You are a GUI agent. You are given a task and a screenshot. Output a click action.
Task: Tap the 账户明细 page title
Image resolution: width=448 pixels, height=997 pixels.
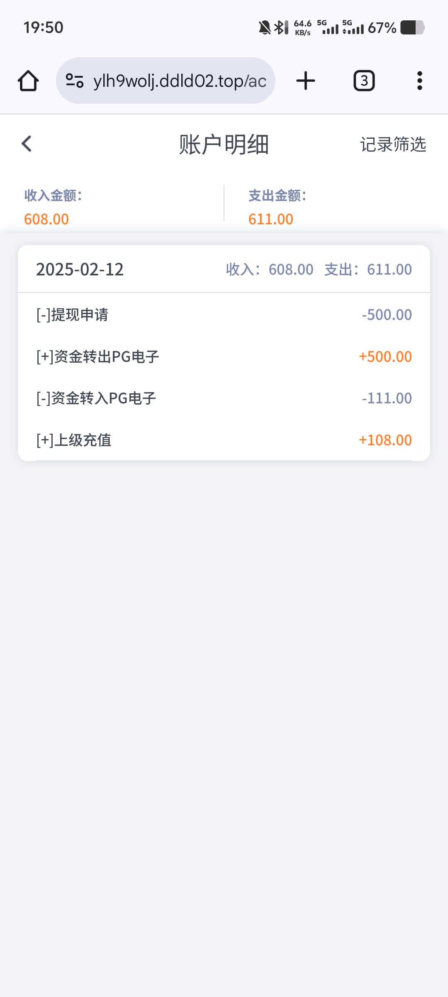point(224,145)
